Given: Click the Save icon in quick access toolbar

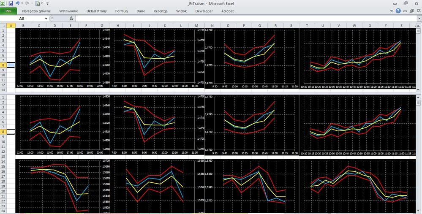Looking at the screenshot, I should (11, 3).
